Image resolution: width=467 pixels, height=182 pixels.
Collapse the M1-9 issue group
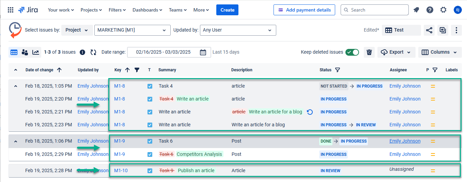pyautogui.click(x=15, y=141)
